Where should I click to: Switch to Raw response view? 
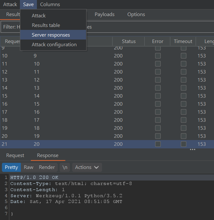coord(29,167)
